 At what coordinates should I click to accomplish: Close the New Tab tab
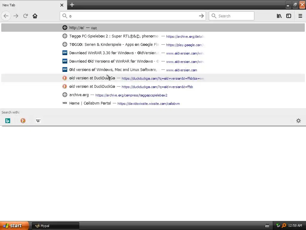(x=62, y=5)
